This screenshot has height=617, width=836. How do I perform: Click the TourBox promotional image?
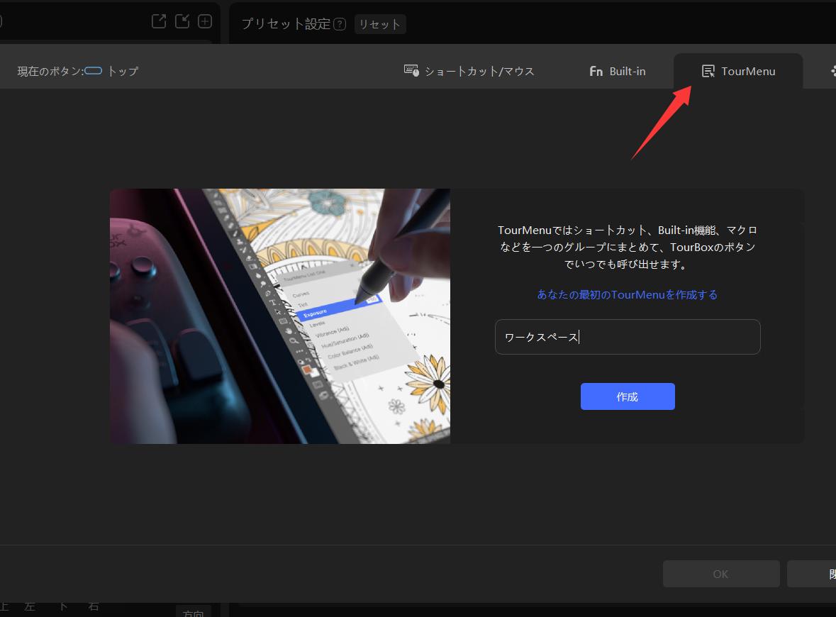coord(279,316)
